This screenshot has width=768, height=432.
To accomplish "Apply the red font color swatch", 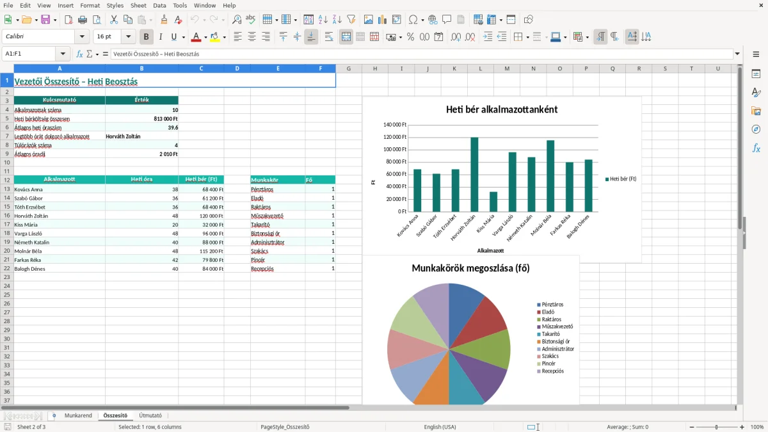I will [x=196, y=37].
